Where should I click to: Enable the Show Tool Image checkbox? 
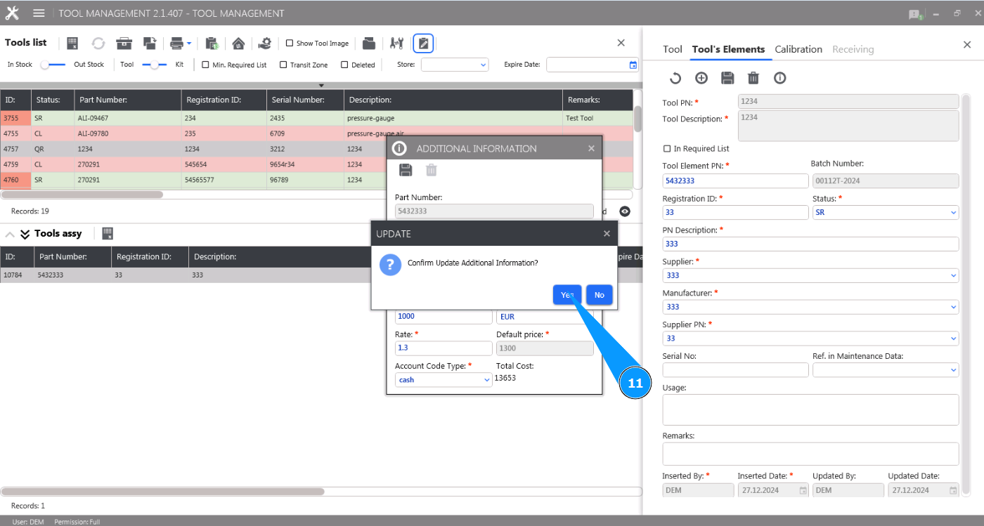(x=290, y=44)
